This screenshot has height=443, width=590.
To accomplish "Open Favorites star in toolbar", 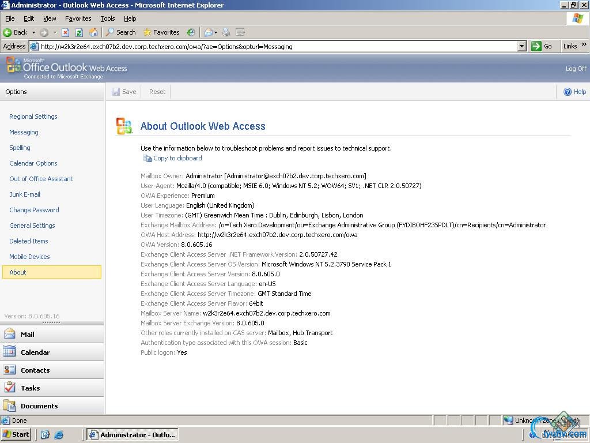I will point(161,32).
